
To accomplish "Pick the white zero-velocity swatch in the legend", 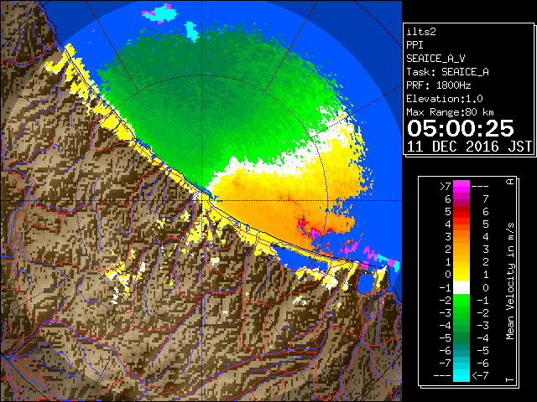I will pos(461,287).
